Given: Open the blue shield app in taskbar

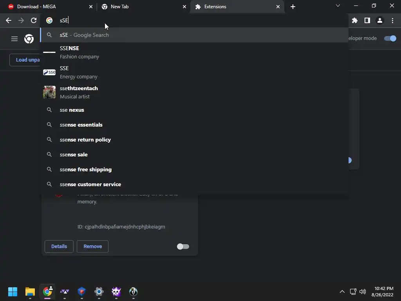Looking at the screenshot, I should 81,292.
